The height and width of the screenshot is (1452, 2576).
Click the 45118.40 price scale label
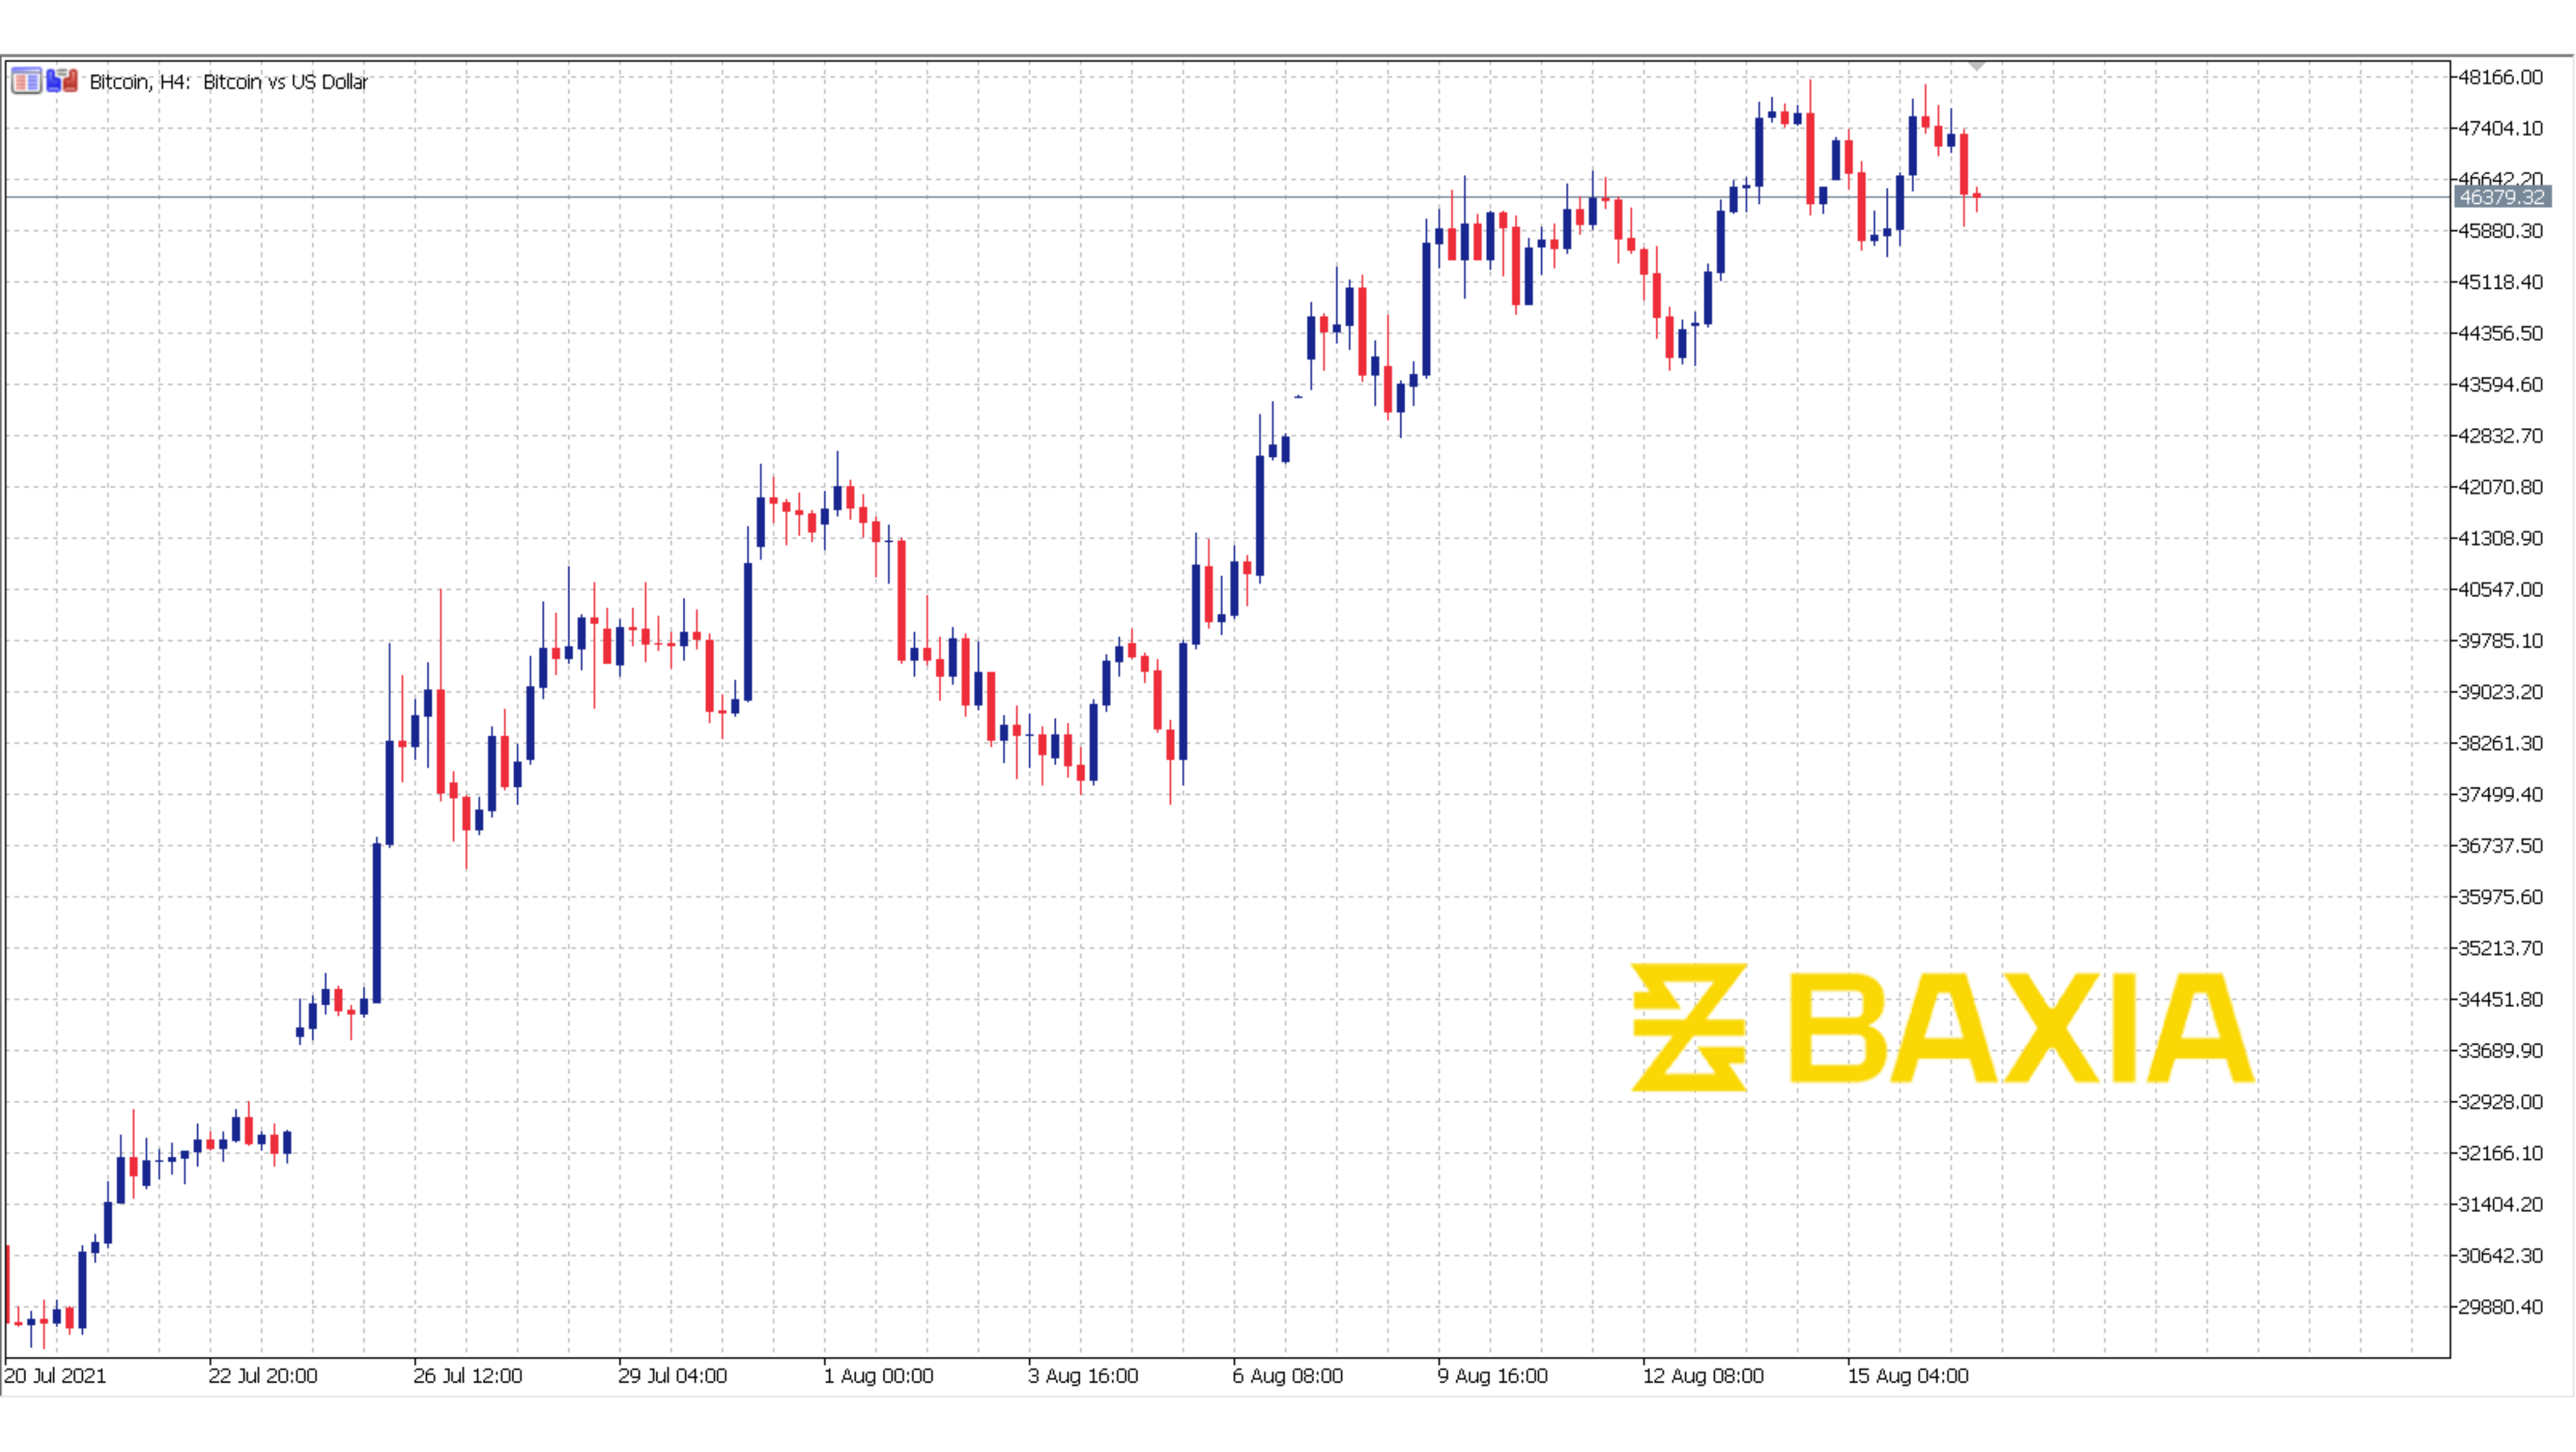point(2500,282)
